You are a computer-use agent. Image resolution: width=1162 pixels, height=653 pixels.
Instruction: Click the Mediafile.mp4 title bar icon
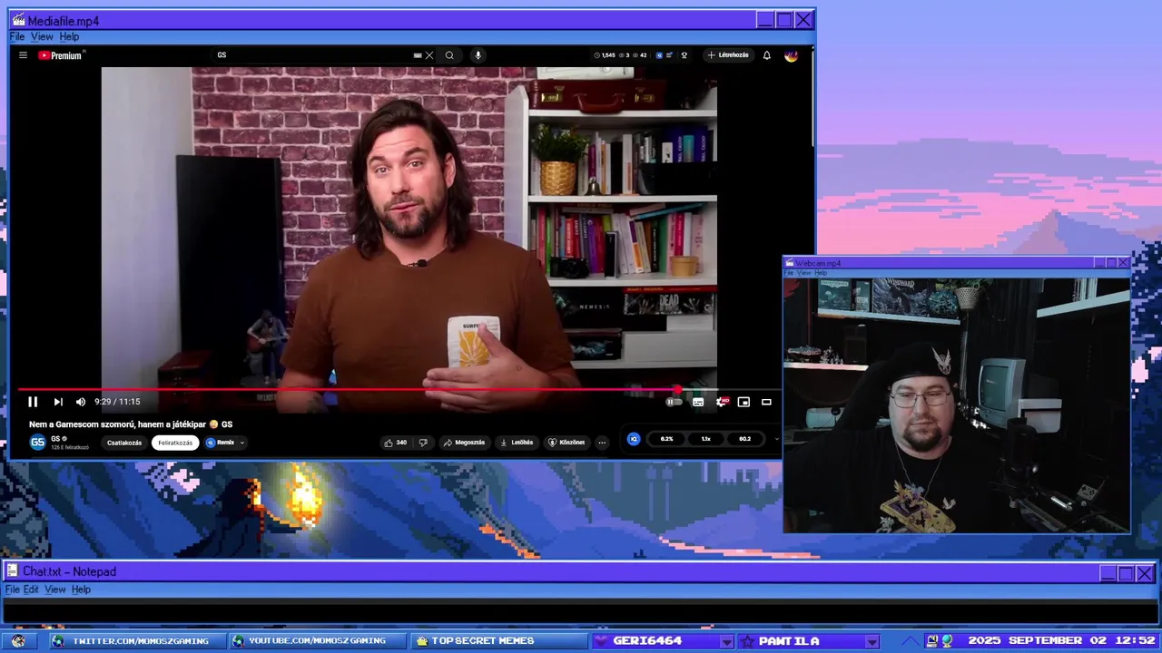18,20
